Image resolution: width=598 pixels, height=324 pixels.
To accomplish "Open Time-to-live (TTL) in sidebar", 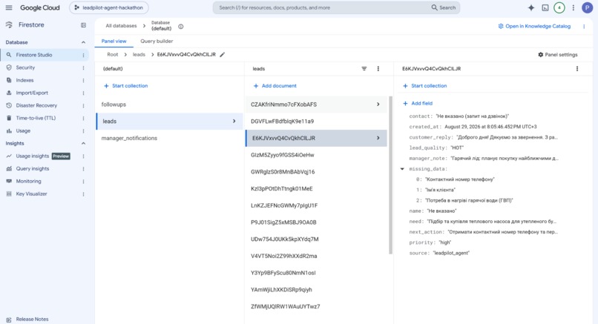I will [36, 118].
